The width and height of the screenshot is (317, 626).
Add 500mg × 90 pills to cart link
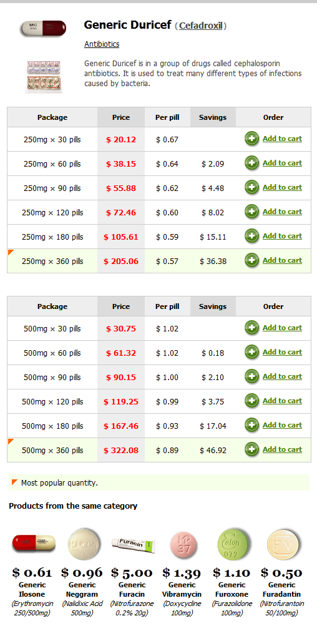tap(282, 376)
